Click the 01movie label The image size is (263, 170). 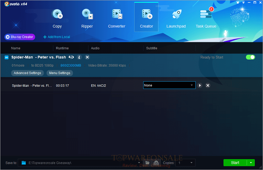tap(18, 65)
